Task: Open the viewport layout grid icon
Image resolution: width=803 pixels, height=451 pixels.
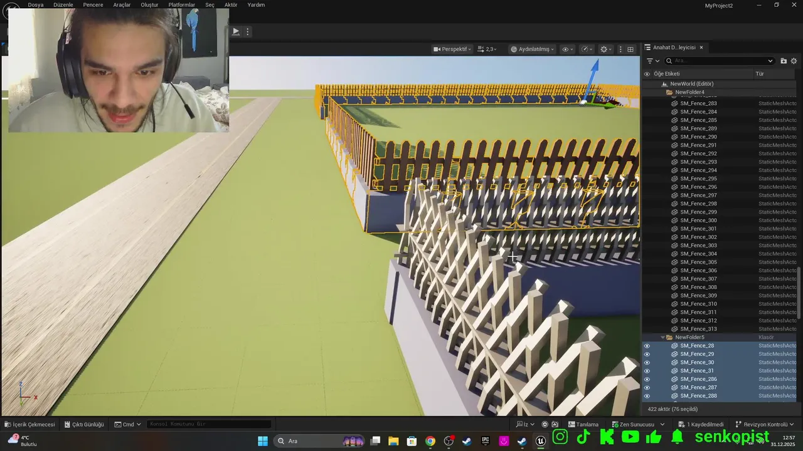Action: point(630,49)
